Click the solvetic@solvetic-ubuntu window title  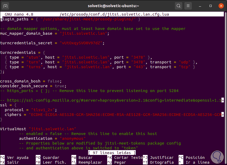tap(113, 6)
